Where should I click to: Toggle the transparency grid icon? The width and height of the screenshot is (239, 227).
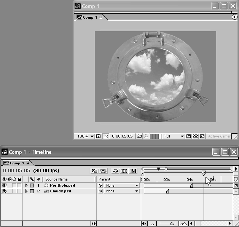click(x=195, y=136)
